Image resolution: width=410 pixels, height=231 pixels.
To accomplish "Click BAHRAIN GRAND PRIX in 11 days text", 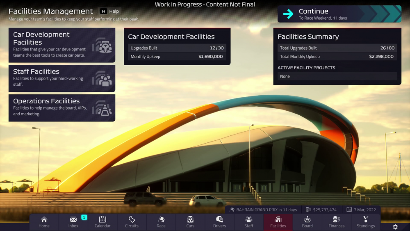I will click(266, 210).
